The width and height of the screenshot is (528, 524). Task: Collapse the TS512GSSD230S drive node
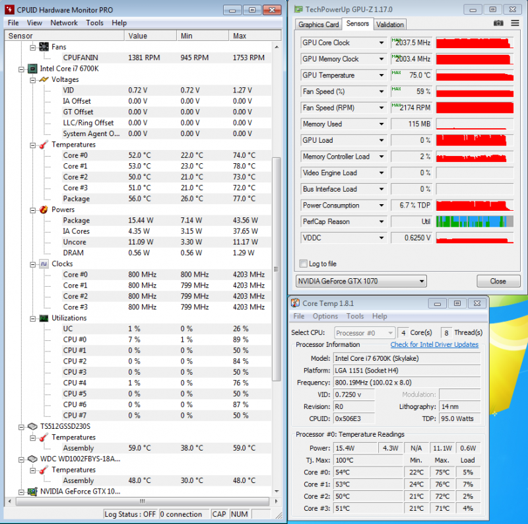point(21,428)
